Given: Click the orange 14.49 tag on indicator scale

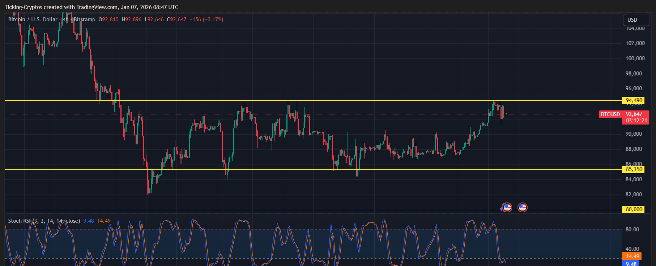Looking at the screenshot, I should tap(631, 256).
